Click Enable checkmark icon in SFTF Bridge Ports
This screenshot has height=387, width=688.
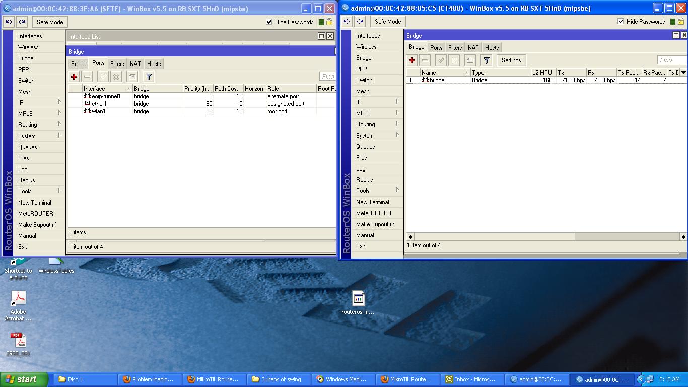click(x=103, y=77)
